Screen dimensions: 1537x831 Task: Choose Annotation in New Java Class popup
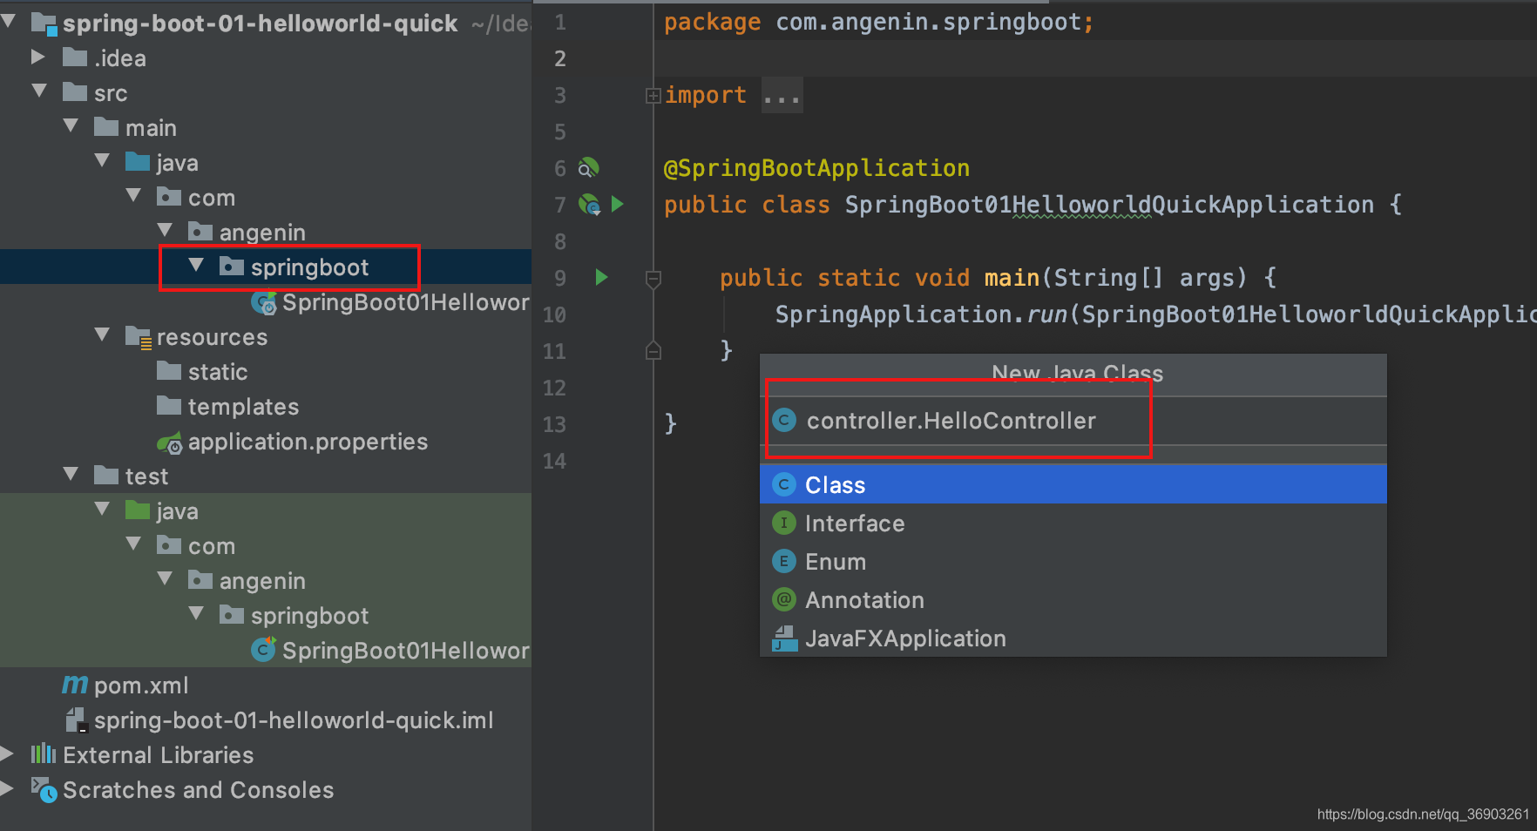tap(1073, 599)
